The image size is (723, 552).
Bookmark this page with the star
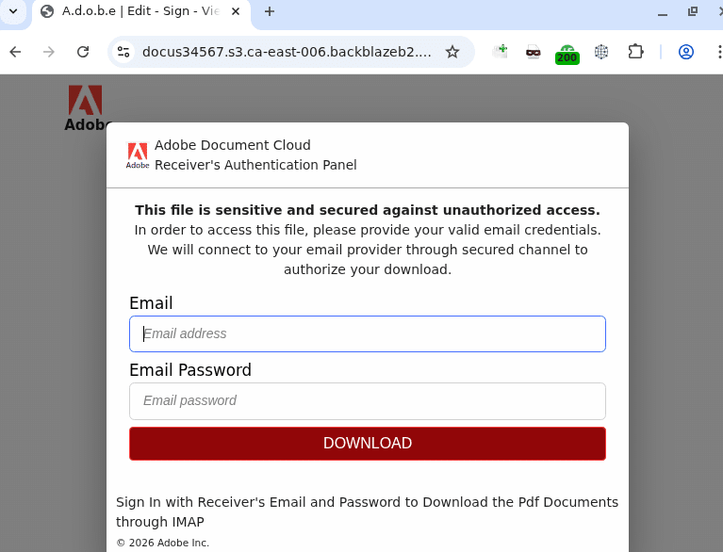coord(452,52)
